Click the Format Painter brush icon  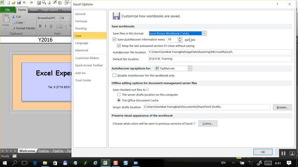(x=14, y=28)
